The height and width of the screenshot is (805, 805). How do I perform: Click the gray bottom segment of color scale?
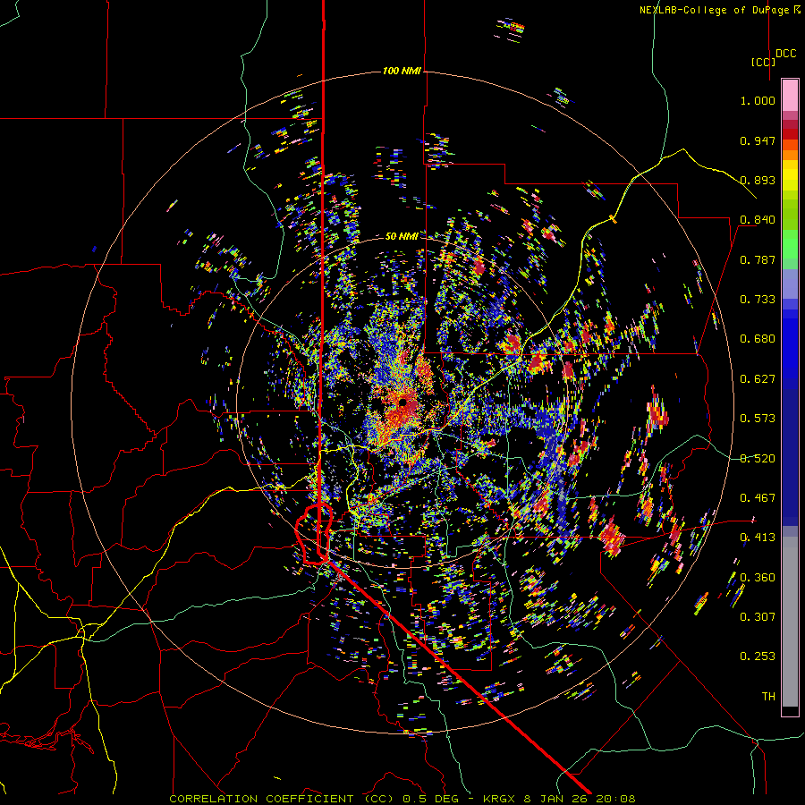point(790,622)
